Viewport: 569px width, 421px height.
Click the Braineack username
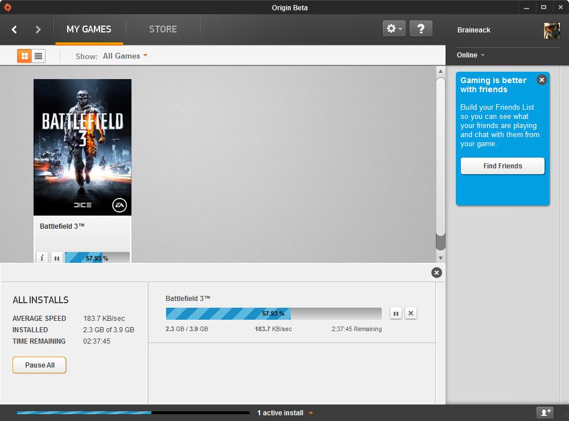coord(473,30)
